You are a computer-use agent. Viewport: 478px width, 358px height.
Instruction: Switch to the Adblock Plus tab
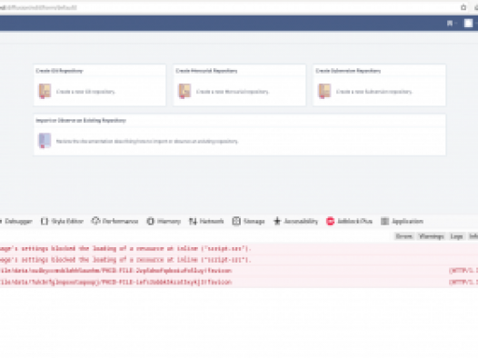point(349,221)
